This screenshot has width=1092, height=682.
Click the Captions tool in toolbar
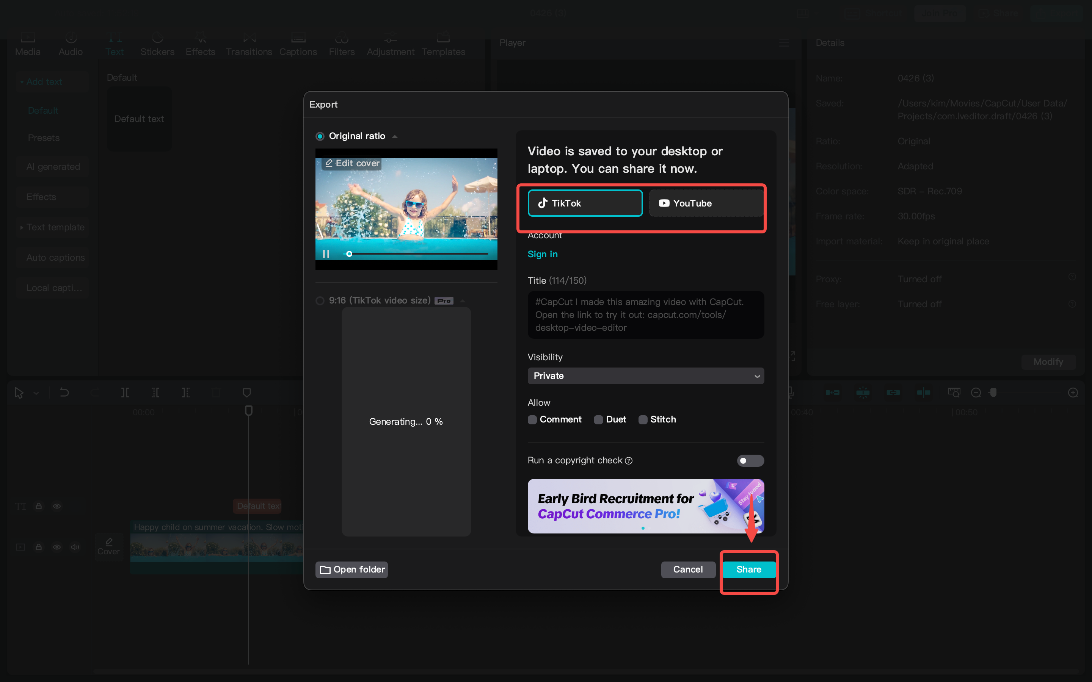297,45
